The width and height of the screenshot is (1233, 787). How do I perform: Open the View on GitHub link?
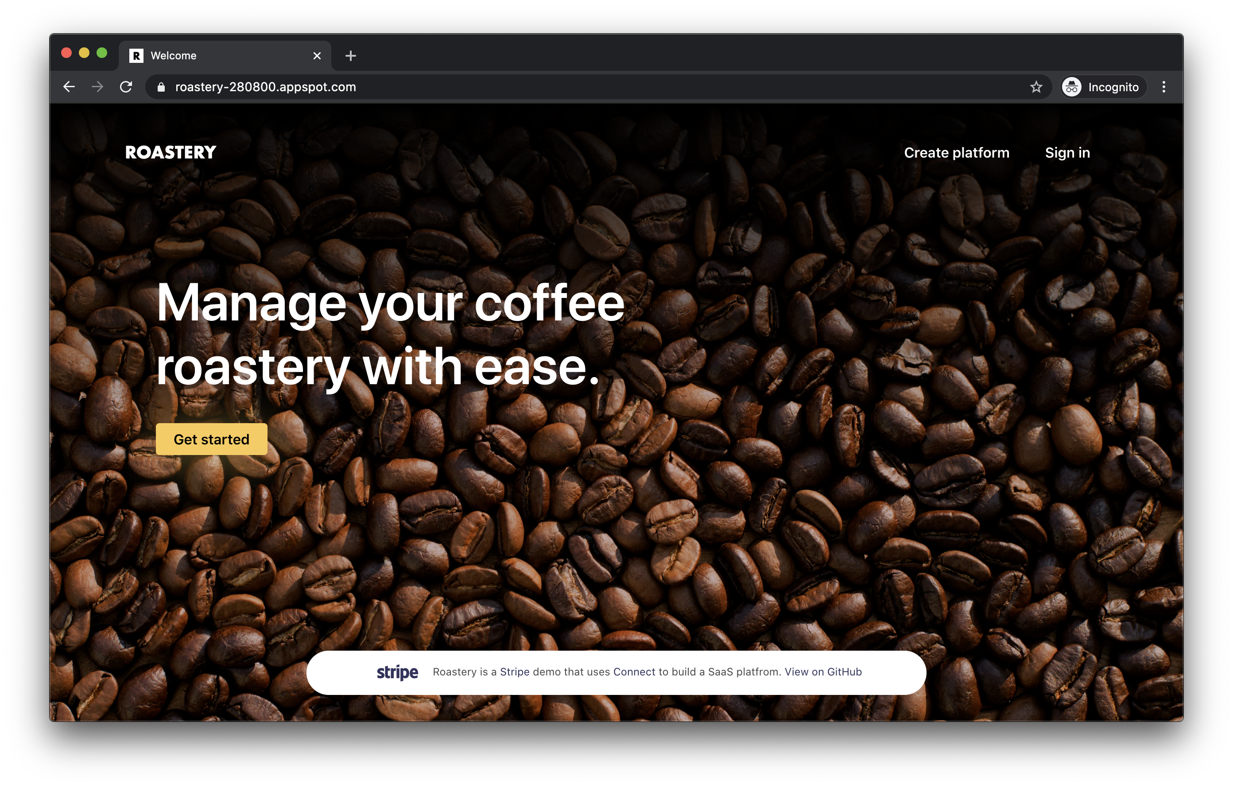[823, 672]
